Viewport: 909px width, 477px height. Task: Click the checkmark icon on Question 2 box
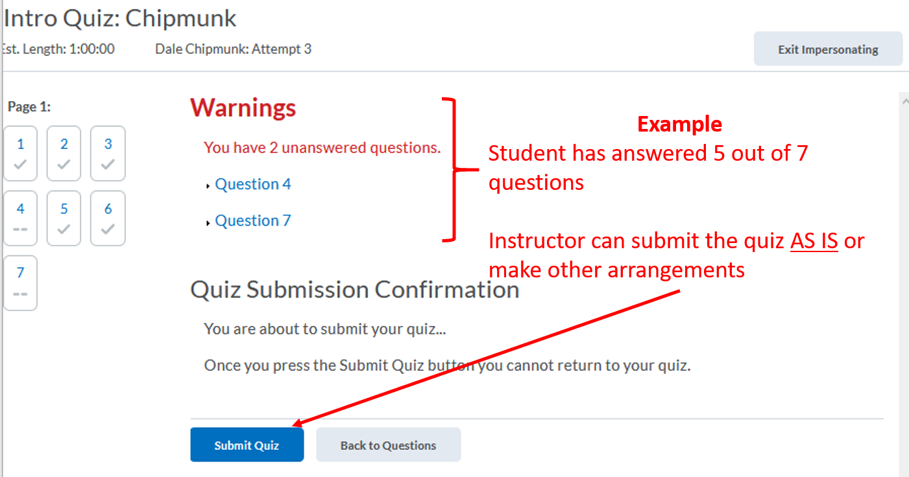(x=64, y=165)
